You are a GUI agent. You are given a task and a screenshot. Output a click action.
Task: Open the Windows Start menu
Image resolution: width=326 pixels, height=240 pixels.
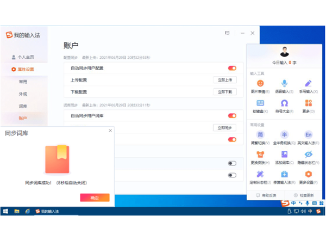(5, 211)
